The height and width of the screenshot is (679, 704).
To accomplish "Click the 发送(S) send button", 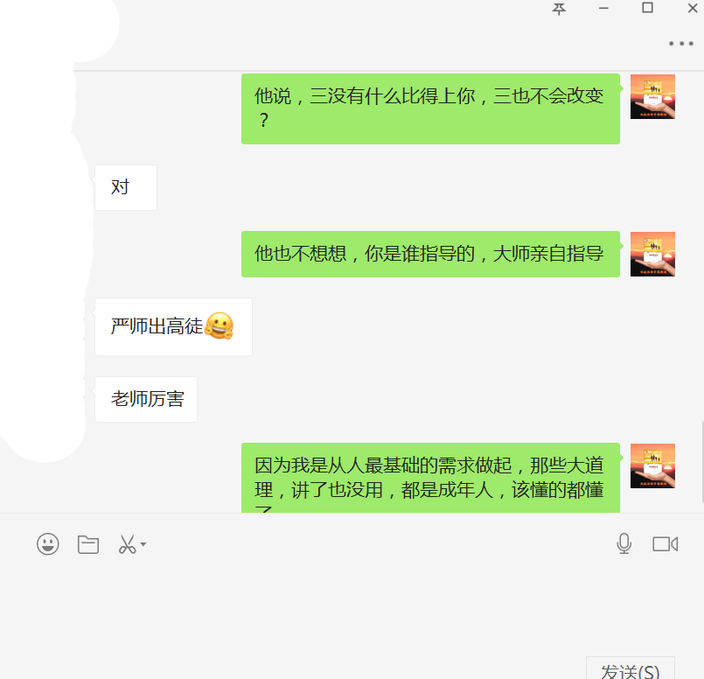I will coord(630,668).
